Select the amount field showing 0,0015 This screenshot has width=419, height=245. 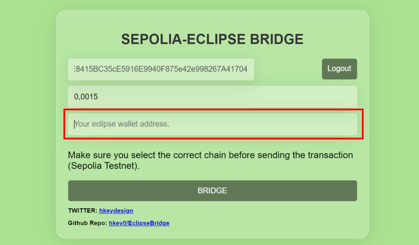point(212,97)
